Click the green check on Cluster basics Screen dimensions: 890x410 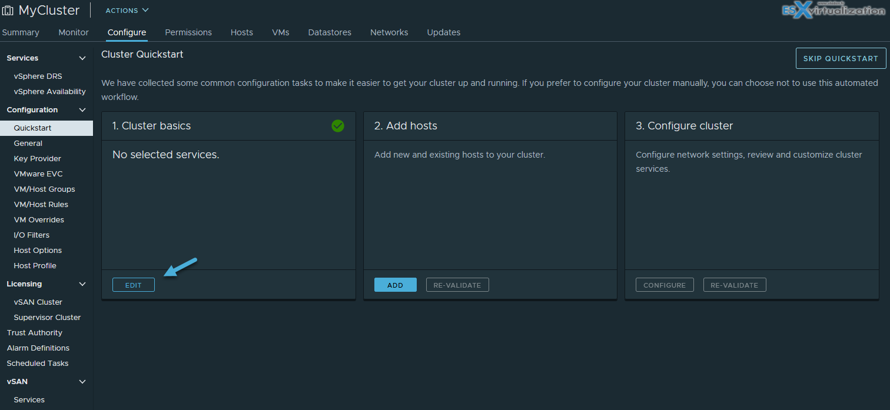coord(338,126)
